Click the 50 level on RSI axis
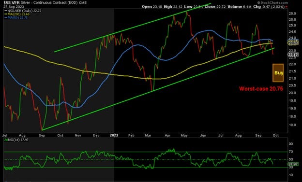 click(291, 159)
